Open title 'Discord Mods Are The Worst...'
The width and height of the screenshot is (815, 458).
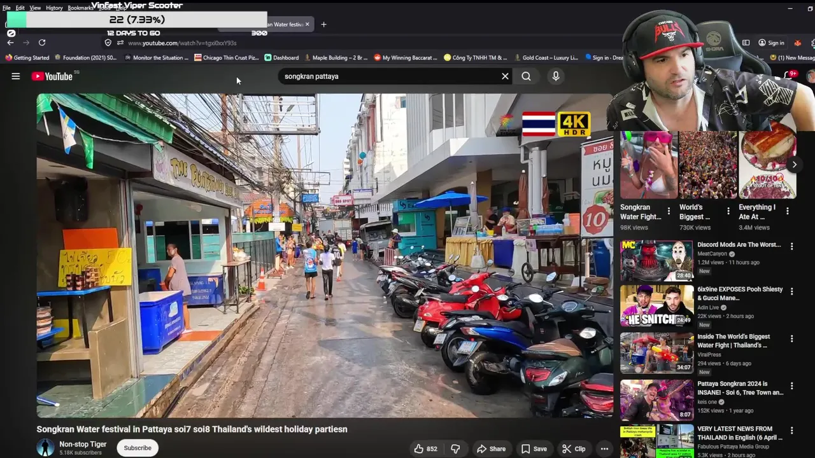coord(739,244)
